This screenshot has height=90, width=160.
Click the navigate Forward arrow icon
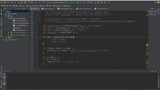click(39, 2)
